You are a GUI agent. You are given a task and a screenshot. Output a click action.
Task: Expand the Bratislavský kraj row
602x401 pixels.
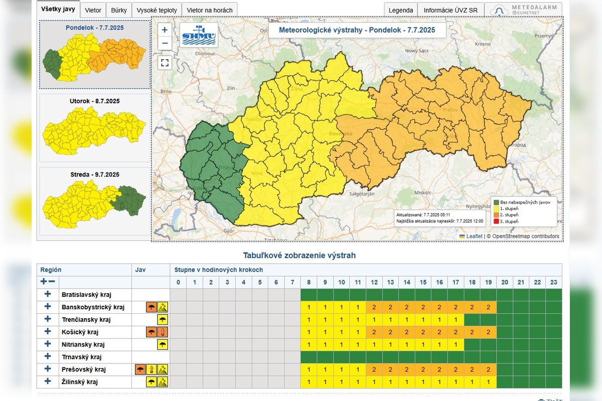[48, 294]
